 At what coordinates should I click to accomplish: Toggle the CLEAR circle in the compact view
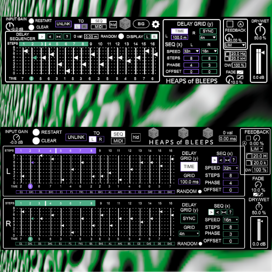pos(31,27)
